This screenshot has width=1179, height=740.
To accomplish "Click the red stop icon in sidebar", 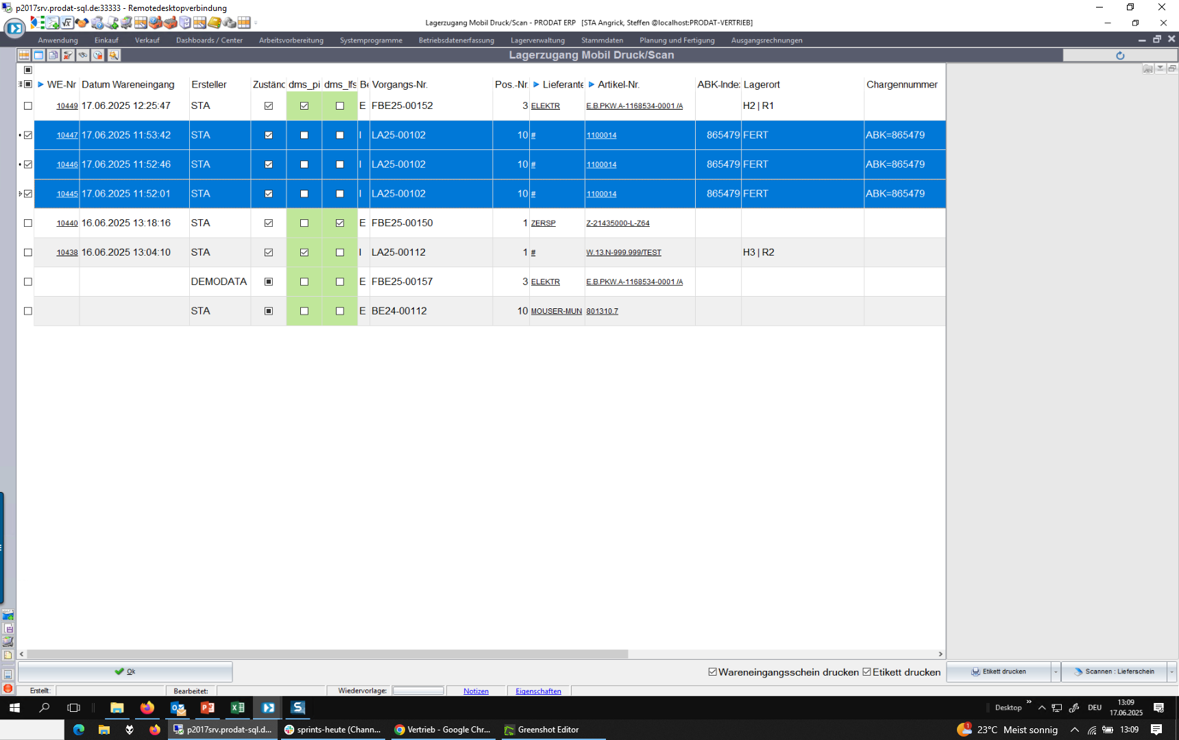I will (x=8, y=688).
